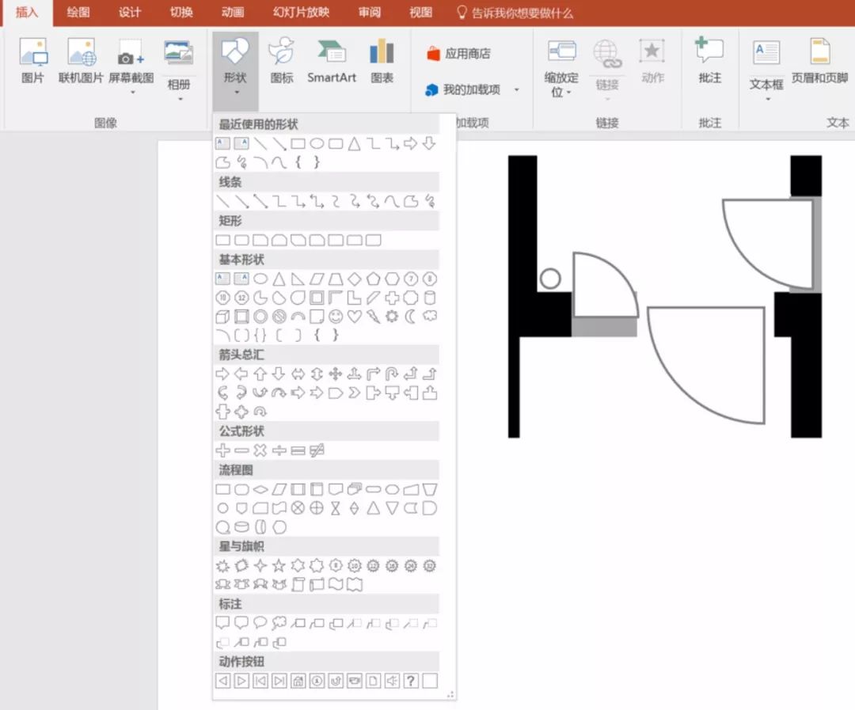The width and height of the screenshot is (855, 710).
Task: Switch to the 设计 tab
Action: coord(130,13)
